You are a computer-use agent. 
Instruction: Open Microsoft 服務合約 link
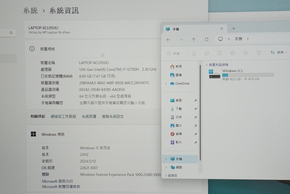[x=57, y=181]
